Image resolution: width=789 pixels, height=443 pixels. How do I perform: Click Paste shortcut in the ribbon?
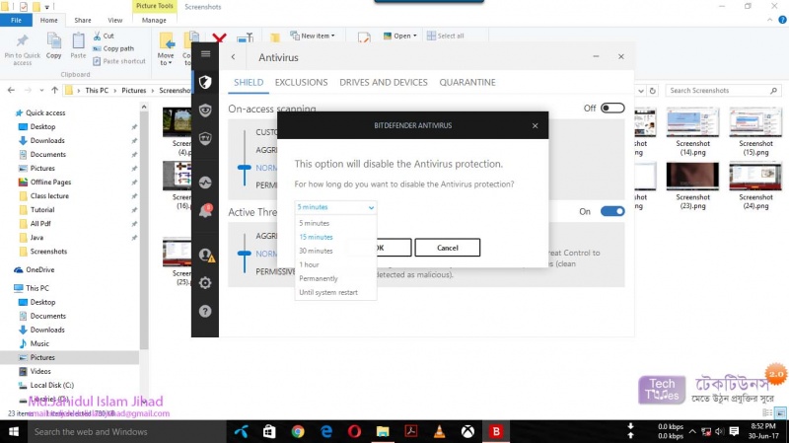coord(119,61)
